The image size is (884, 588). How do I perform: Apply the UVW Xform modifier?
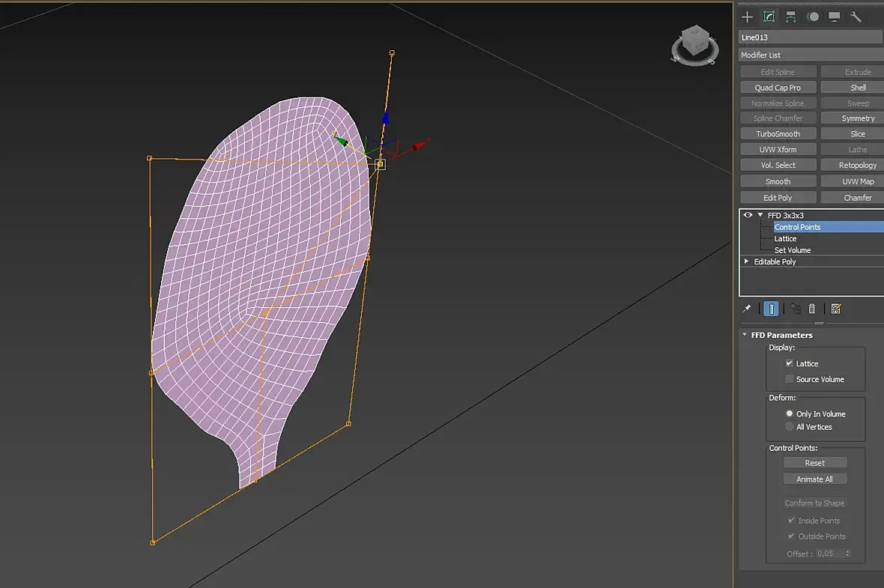coord(778,149)
